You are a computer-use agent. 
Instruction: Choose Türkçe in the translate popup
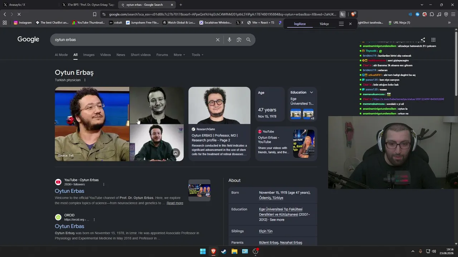pos(324,24)
